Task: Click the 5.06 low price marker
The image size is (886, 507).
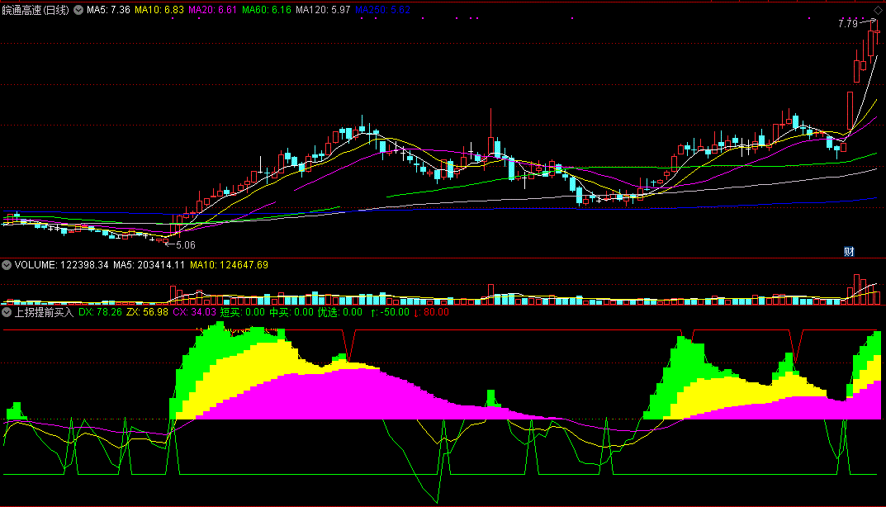Action: pos(185,245)
